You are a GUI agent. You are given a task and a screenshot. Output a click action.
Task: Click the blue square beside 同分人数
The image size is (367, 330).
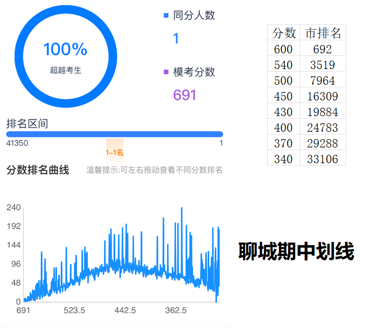point(166,16)
